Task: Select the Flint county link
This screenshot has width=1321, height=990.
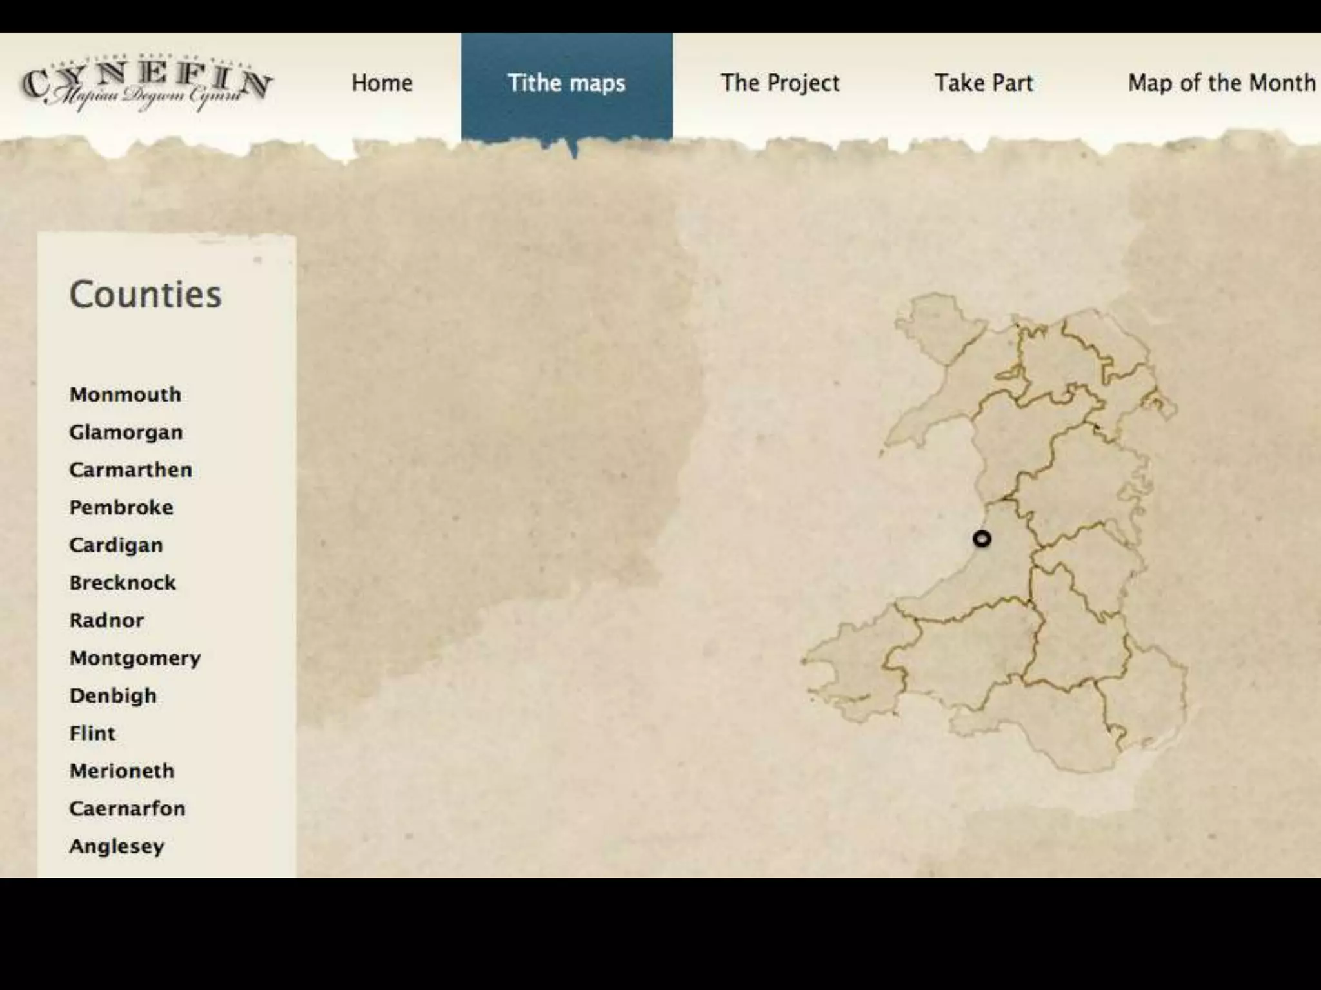Action: click(x=92, y=733)
